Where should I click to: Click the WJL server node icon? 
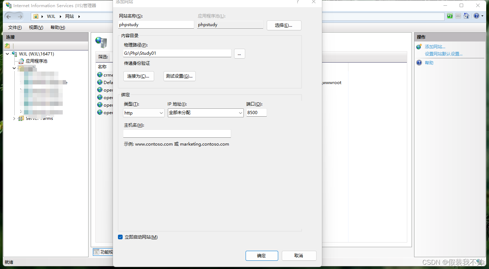[x=14, y=54]
